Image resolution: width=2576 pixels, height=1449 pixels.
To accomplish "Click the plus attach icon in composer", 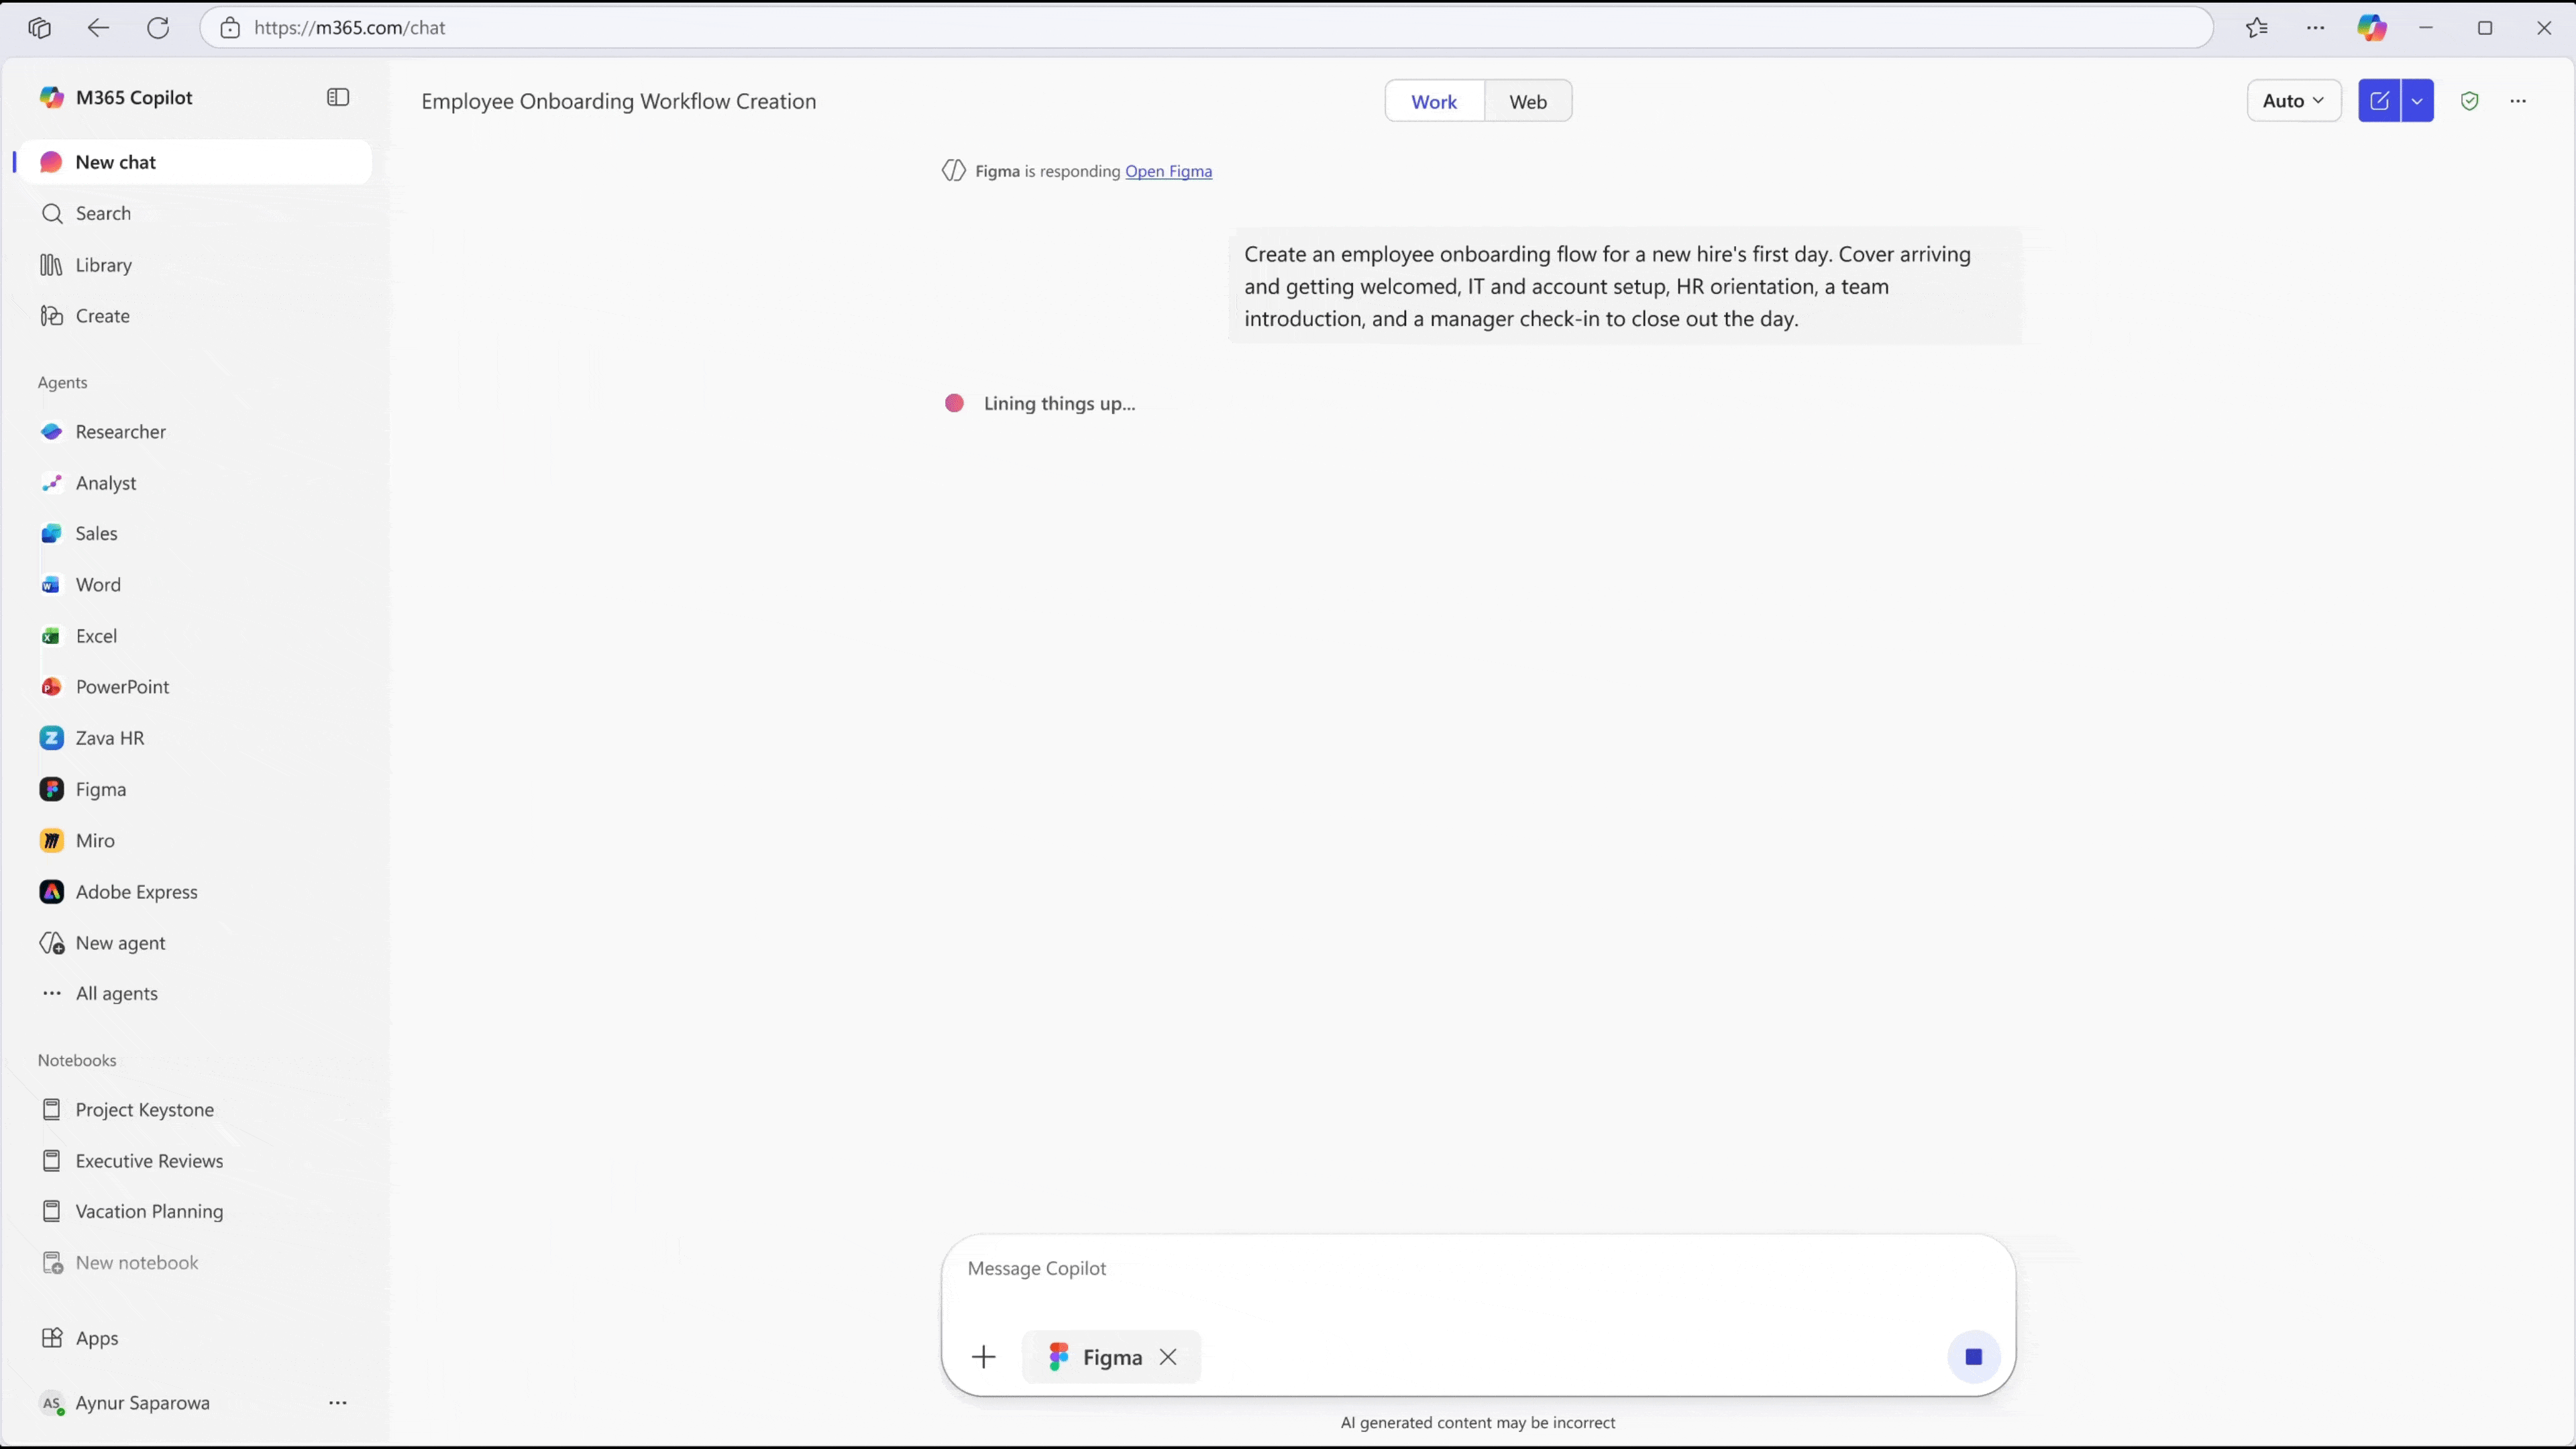I will [984, 1357].
